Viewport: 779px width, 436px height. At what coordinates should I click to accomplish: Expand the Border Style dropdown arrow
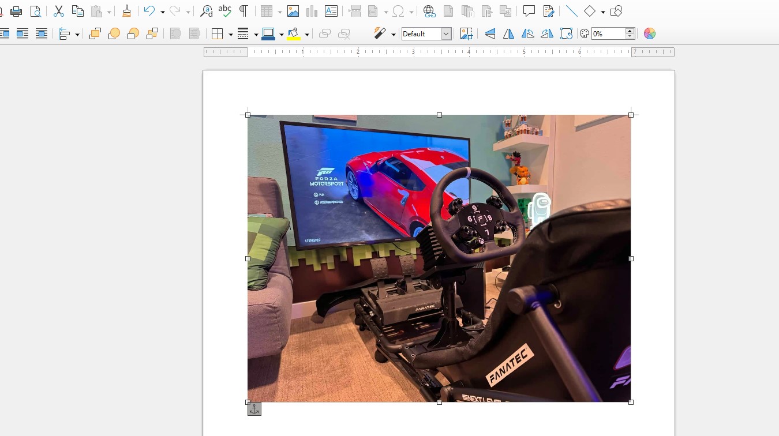coord(256,35)
